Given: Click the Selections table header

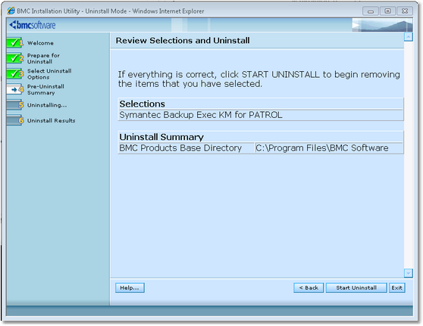Looking at the screenshot, I should [x=261, y=104].
